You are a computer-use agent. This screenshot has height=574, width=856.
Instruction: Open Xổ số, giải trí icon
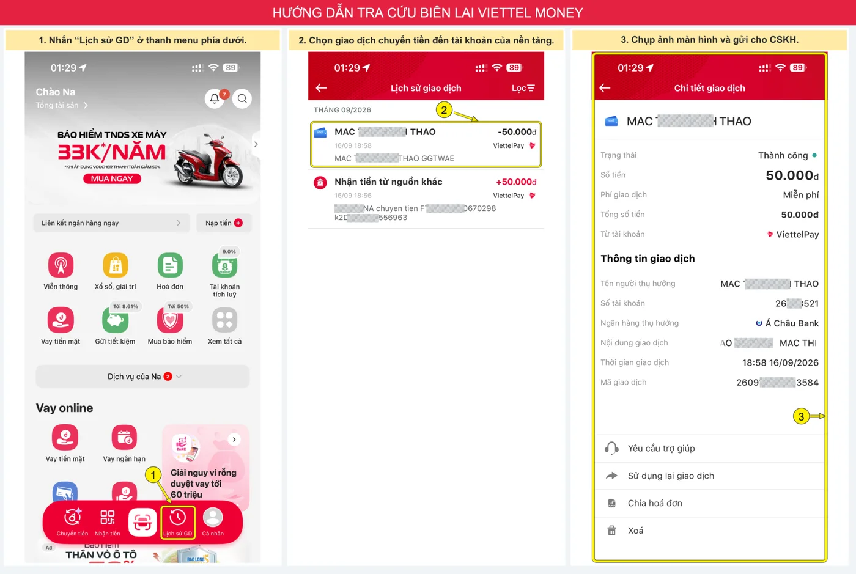(x=116, y=266)
